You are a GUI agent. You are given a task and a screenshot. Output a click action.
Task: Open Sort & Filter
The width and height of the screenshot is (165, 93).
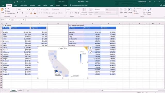tap(145, 11)
